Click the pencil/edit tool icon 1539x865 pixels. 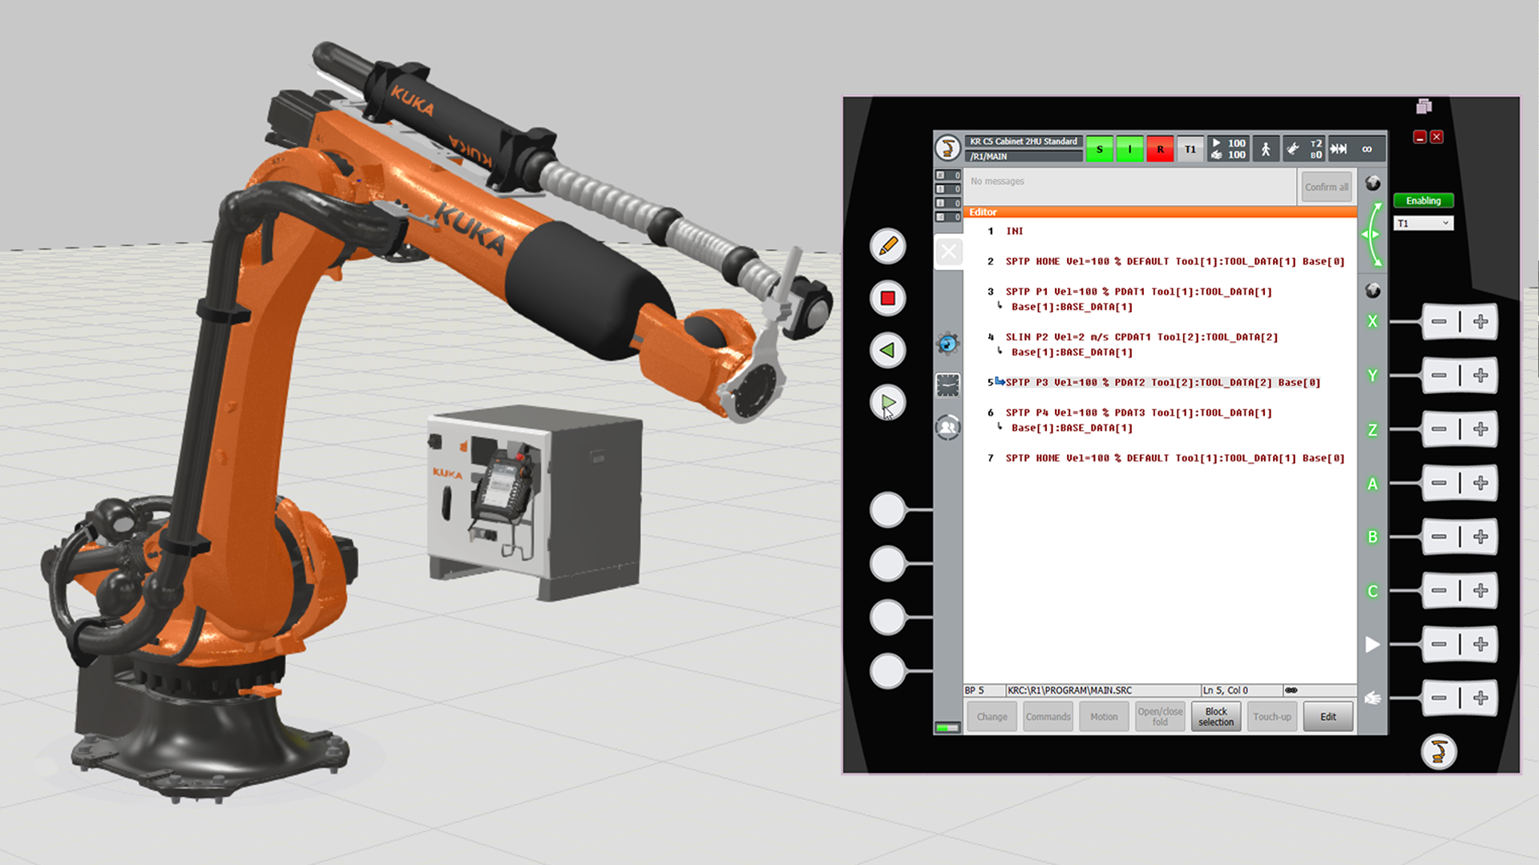click(888, 246)
